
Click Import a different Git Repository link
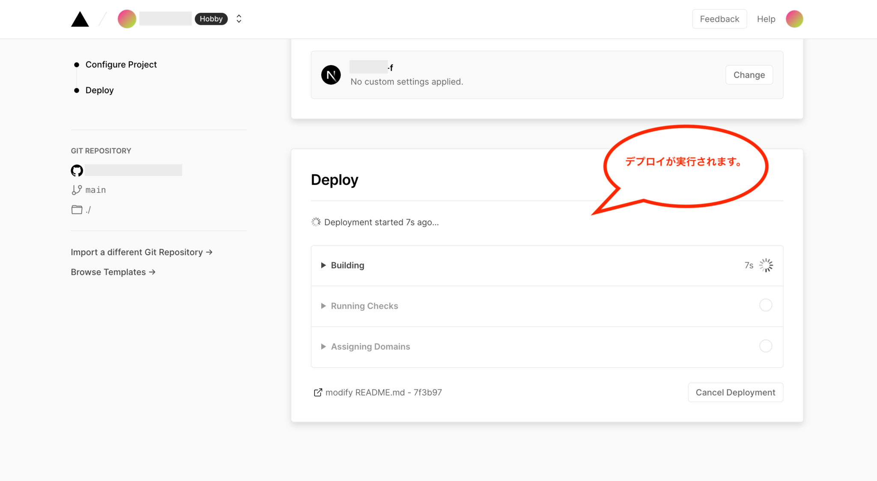click(x=141, y=252)
